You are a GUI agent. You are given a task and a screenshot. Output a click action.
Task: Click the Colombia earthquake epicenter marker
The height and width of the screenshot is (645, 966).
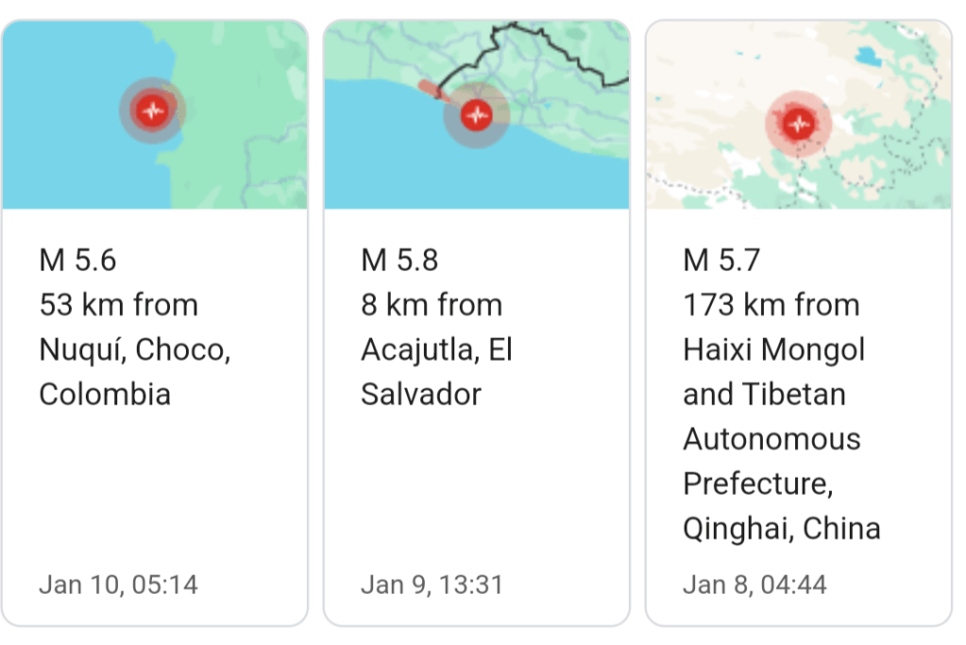click(x=151, y=110)
